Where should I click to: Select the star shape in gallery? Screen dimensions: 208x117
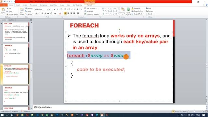tap(116, 14)
